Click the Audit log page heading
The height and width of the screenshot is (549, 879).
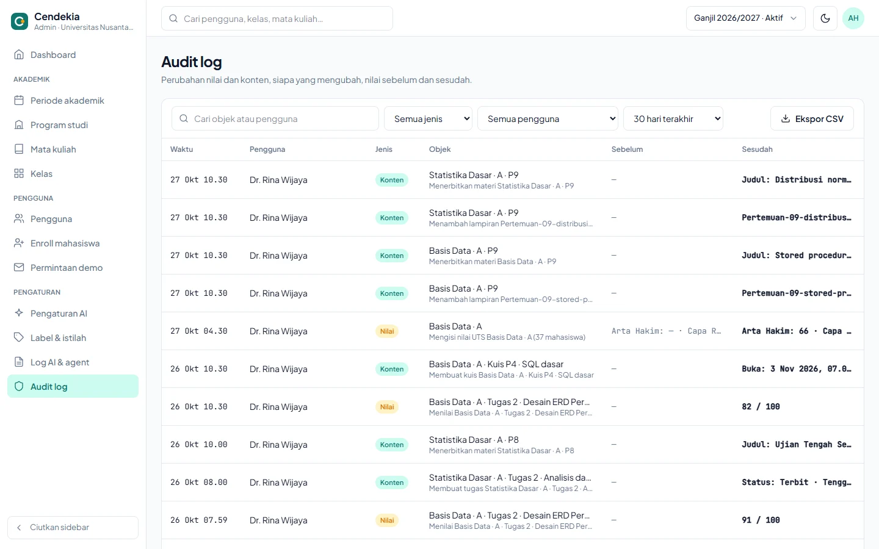[192, 62]
